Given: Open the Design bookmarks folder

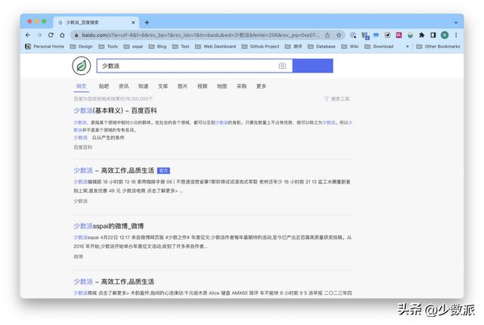Looking at the screenshot, I should 82,46.
